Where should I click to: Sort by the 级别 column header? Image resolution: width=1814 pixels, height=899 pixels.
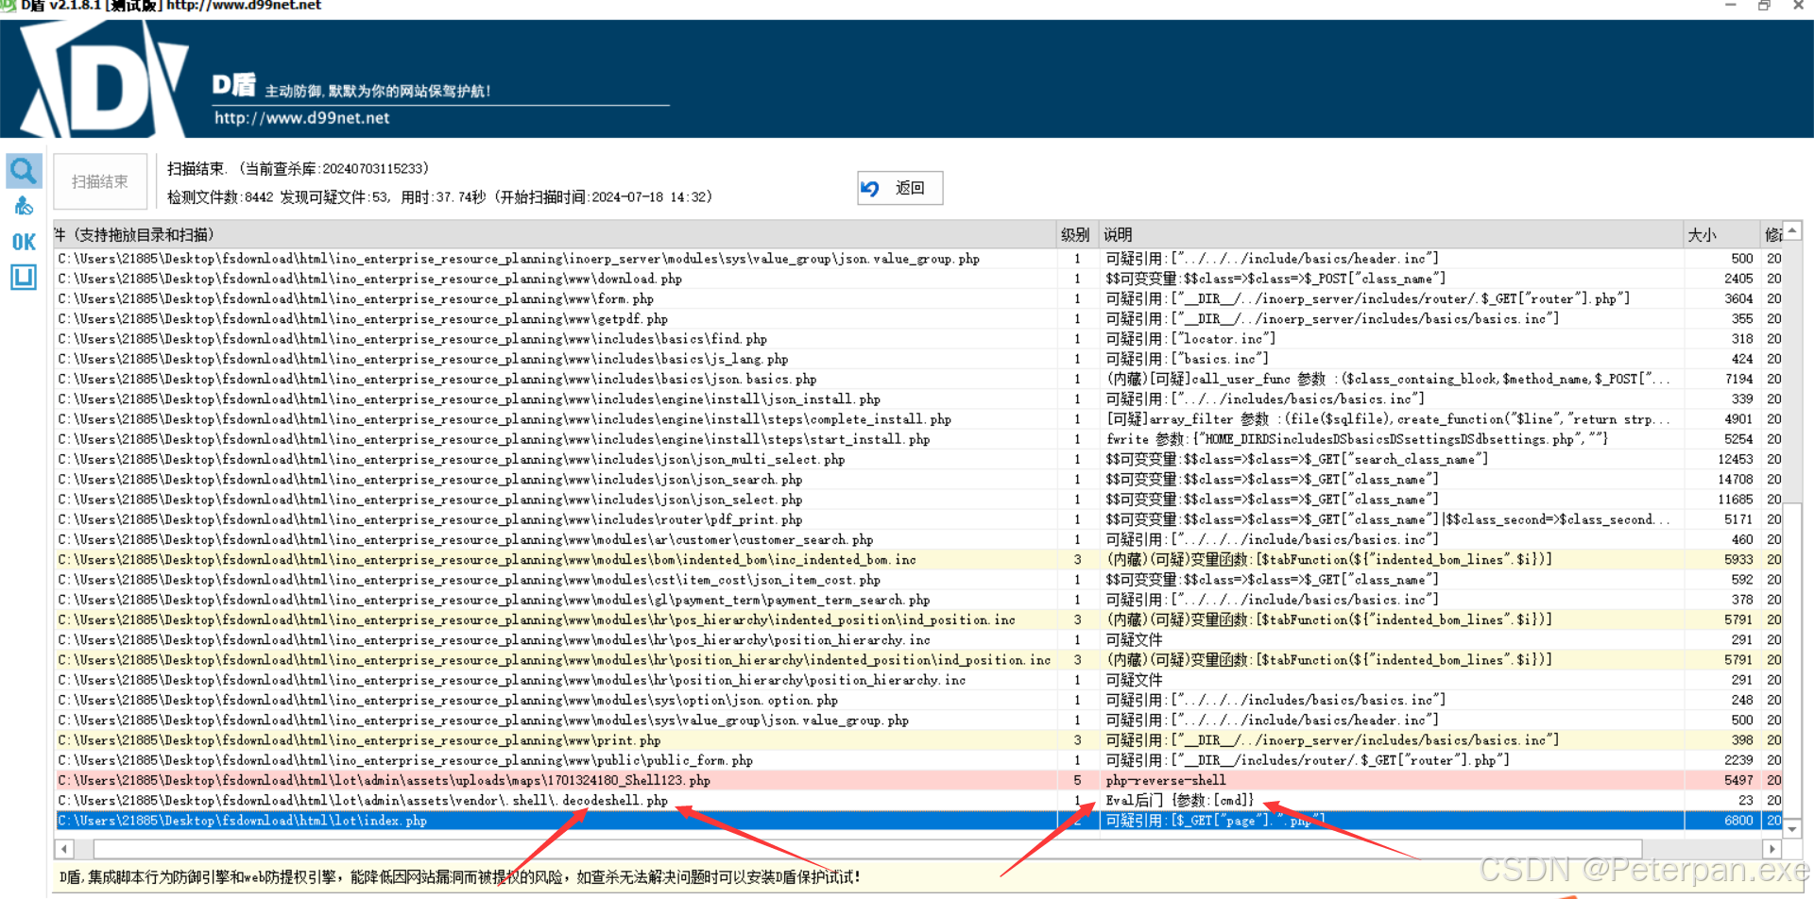coord(1074,234)
